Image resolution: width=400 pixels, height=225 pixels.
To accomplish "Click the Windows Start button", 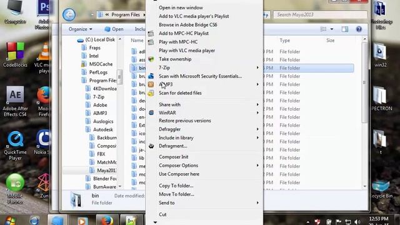I will point(10,221).
